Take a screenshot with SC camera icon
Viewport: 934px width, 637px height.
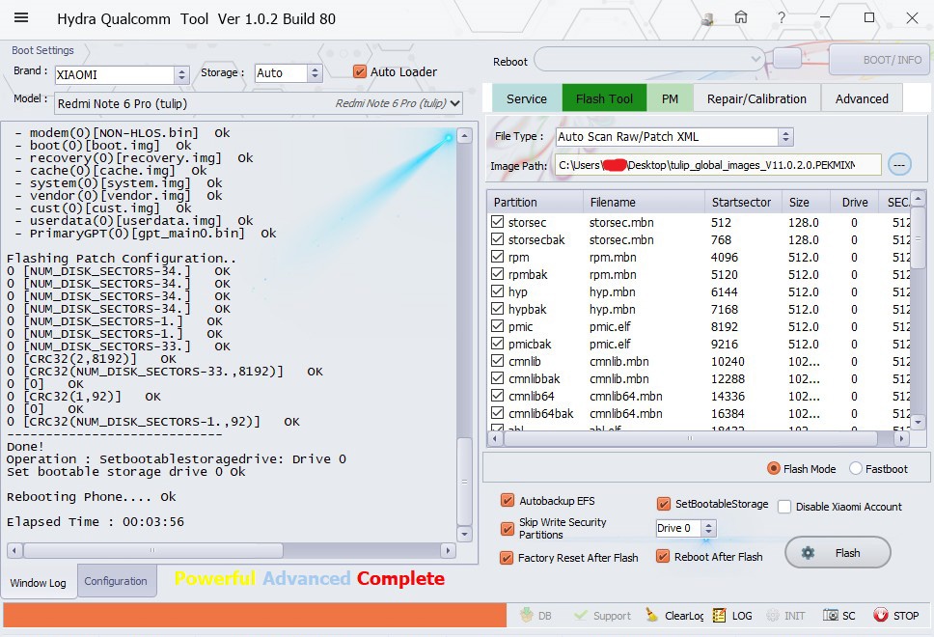pyautogui.click(x=831, y=616)
